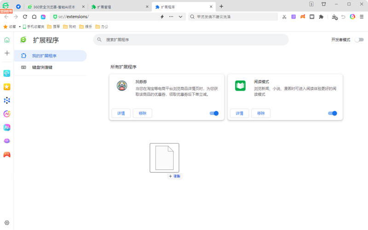This screenshot has height=230, width=368.
Task: Open the sidebar blue molecule icon
Action: [7, 100]
